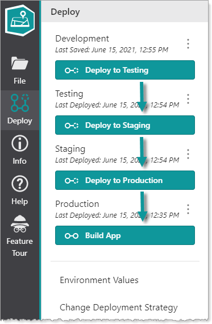Click link icon on Deploy to Staging
This screenshot has width=212, height=324.
tap(72, 126)
